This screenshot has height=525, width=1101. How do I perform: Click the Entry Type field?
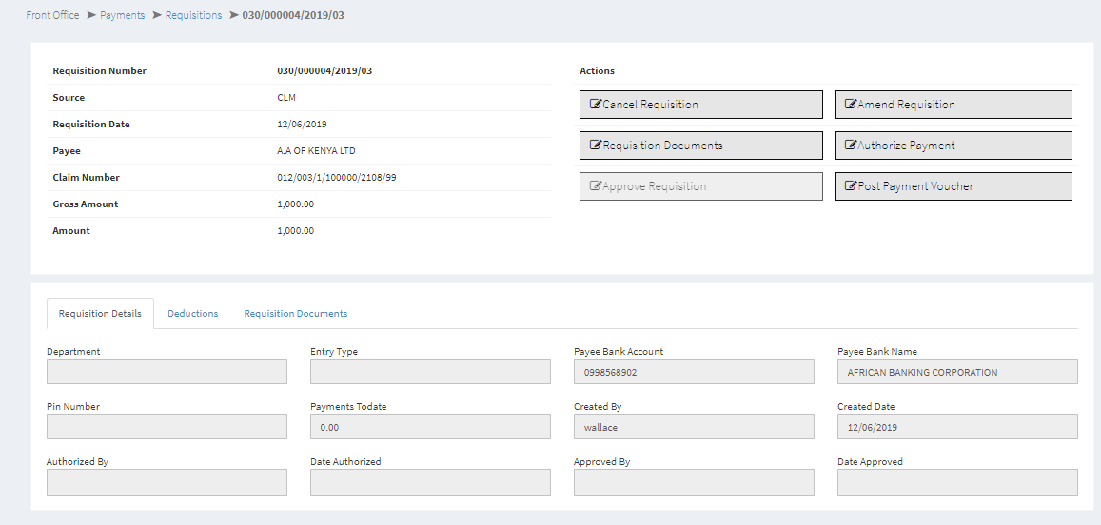pos(430,372)
